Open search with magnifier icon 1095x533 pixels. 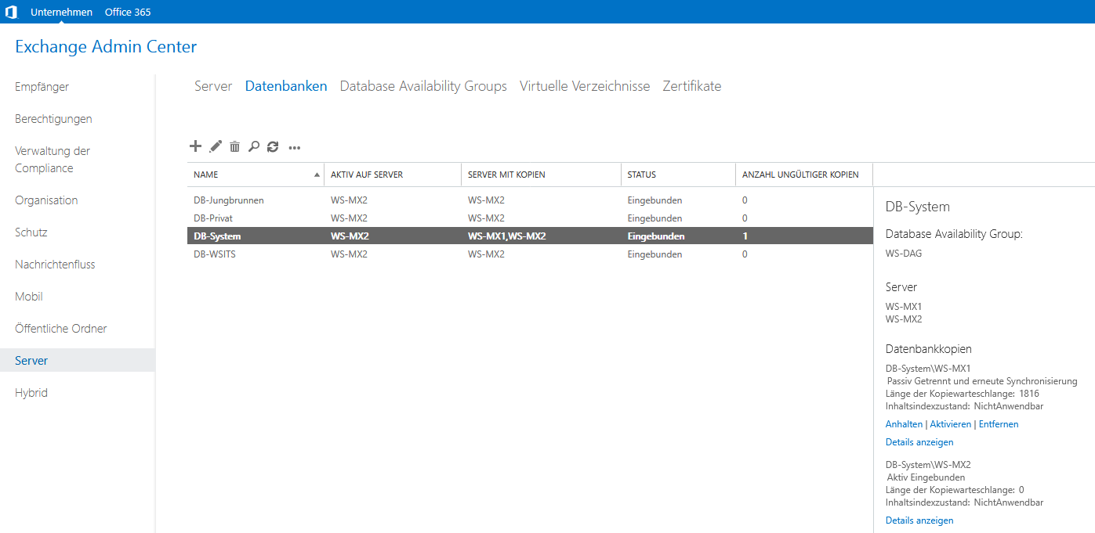point(253,146)
